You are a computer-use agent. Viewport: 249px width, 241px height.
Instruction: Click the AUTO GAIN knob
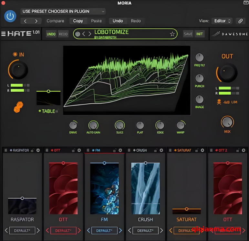[x=93, y=125]
